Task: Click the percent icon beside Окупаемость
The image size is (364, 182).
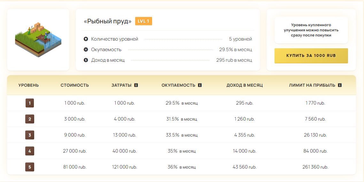Action: 86,50
